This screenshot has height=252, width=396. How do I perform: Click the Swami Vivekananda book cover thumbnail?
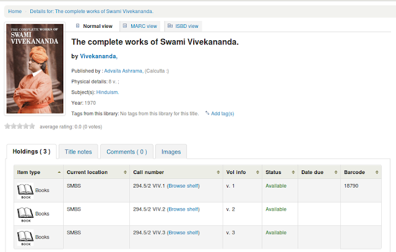(x=35, y=68)
